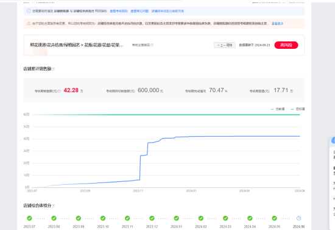Click the green check icon for 2023.10
Screen dimensions: 335x230
coord(103,218)
